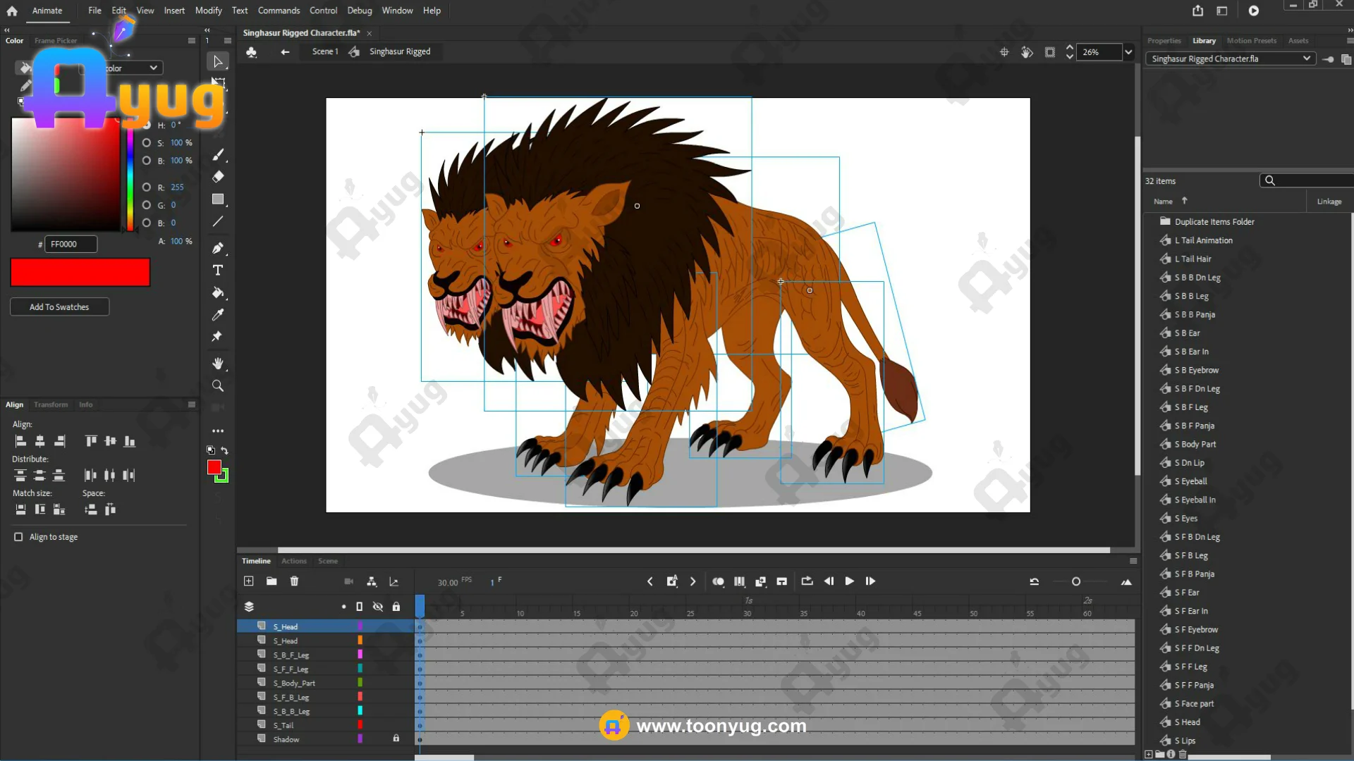1354x761 pixels.
Task: Click Add To Swatches button
Action: coord(59,307)
